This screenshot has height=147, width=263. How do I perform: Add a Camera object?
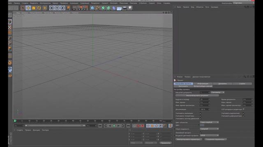125,8
